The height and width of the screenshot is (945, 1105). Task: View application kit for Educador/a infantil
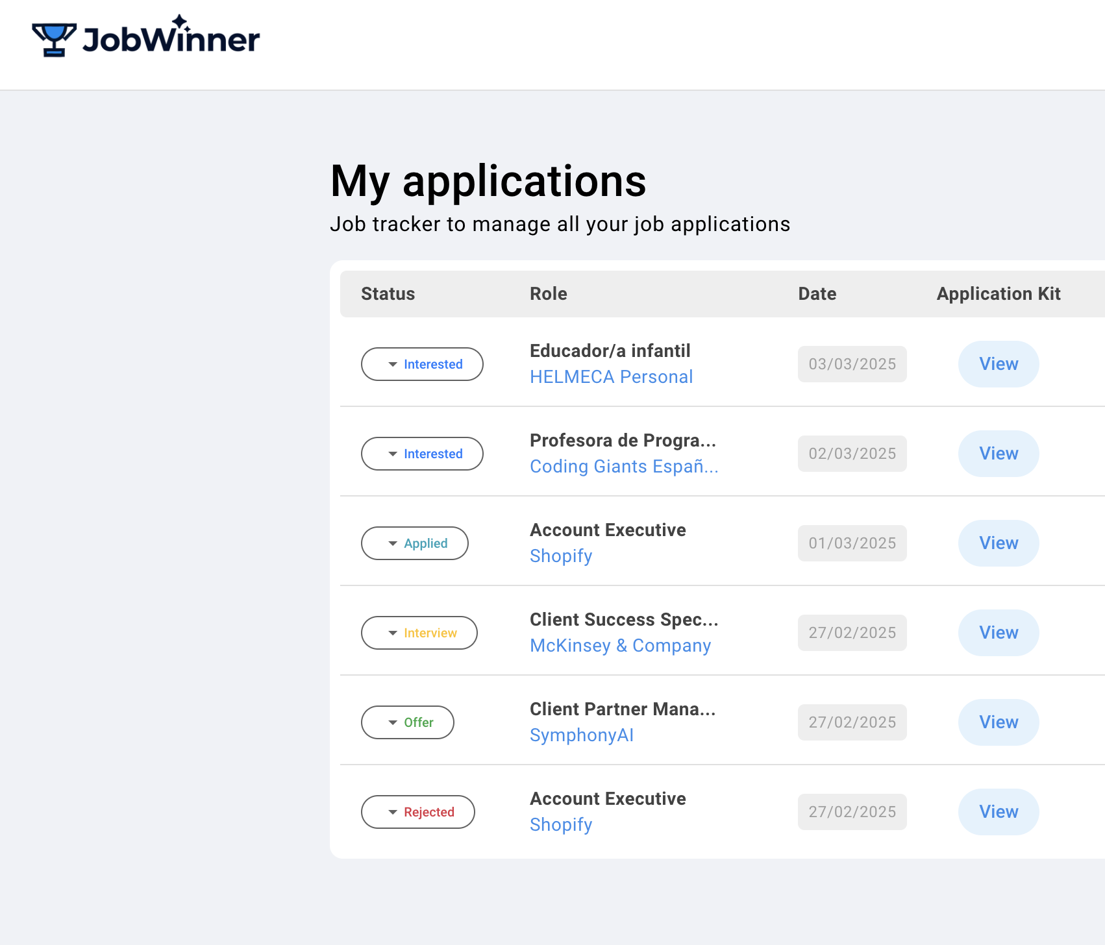point(999,364)
